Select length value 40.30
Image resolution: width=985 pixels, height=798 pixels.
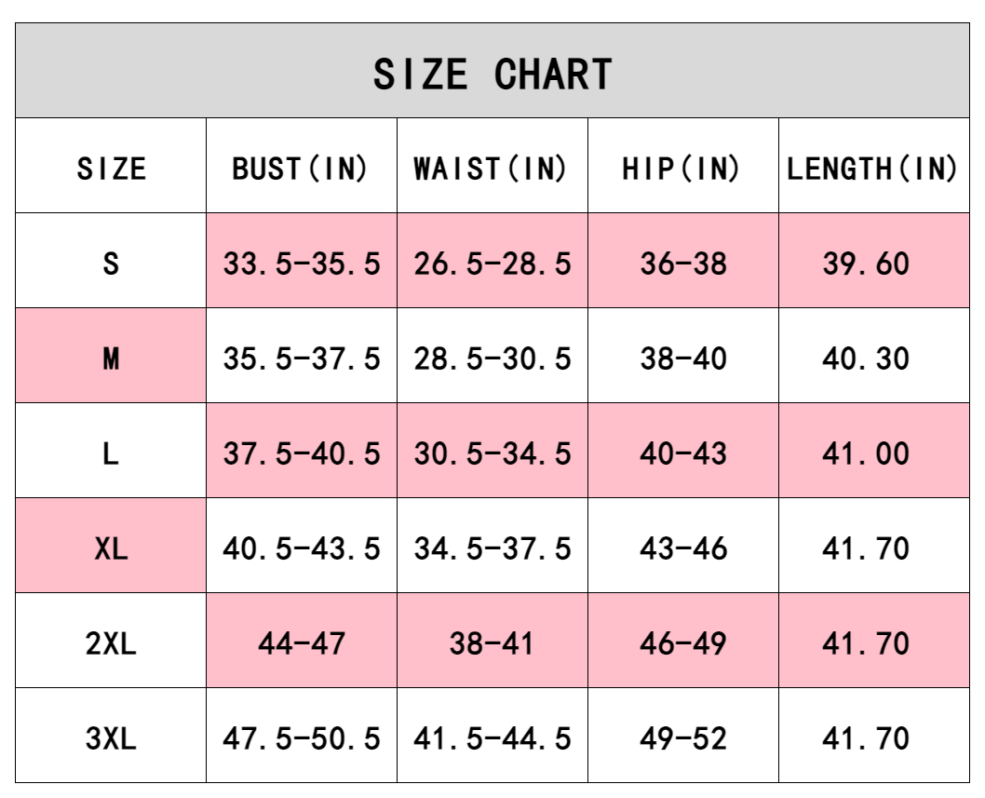(x=866, y=358)
